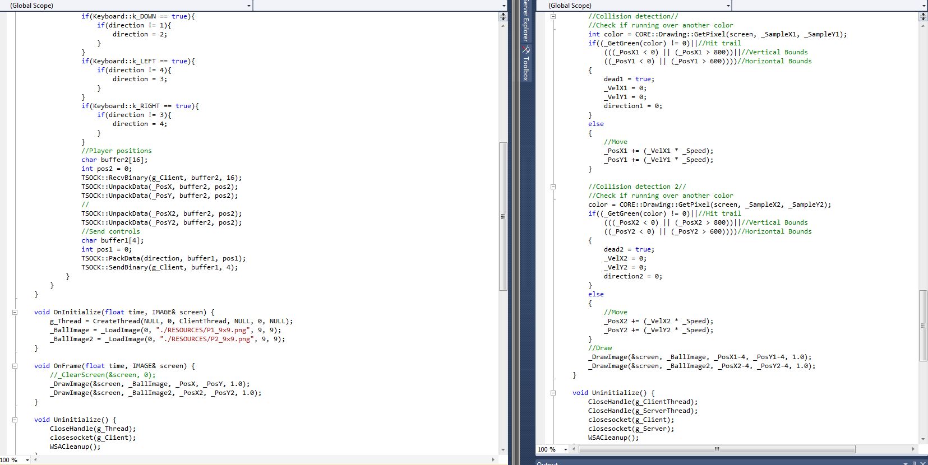Click the "int pos1 = 0;" line
This screenshot has height=465, width=928.
tap(107, 249)
